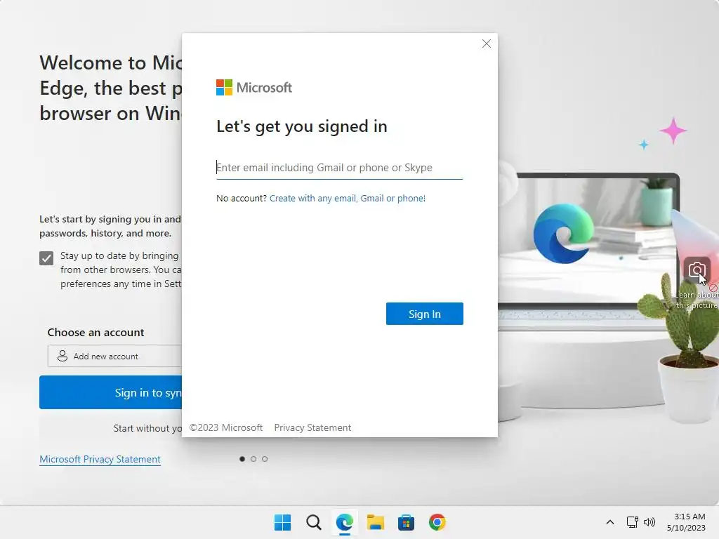The image size is (719, 539).
Task: Select the Add new account option
Action: [x=114, y=356]
